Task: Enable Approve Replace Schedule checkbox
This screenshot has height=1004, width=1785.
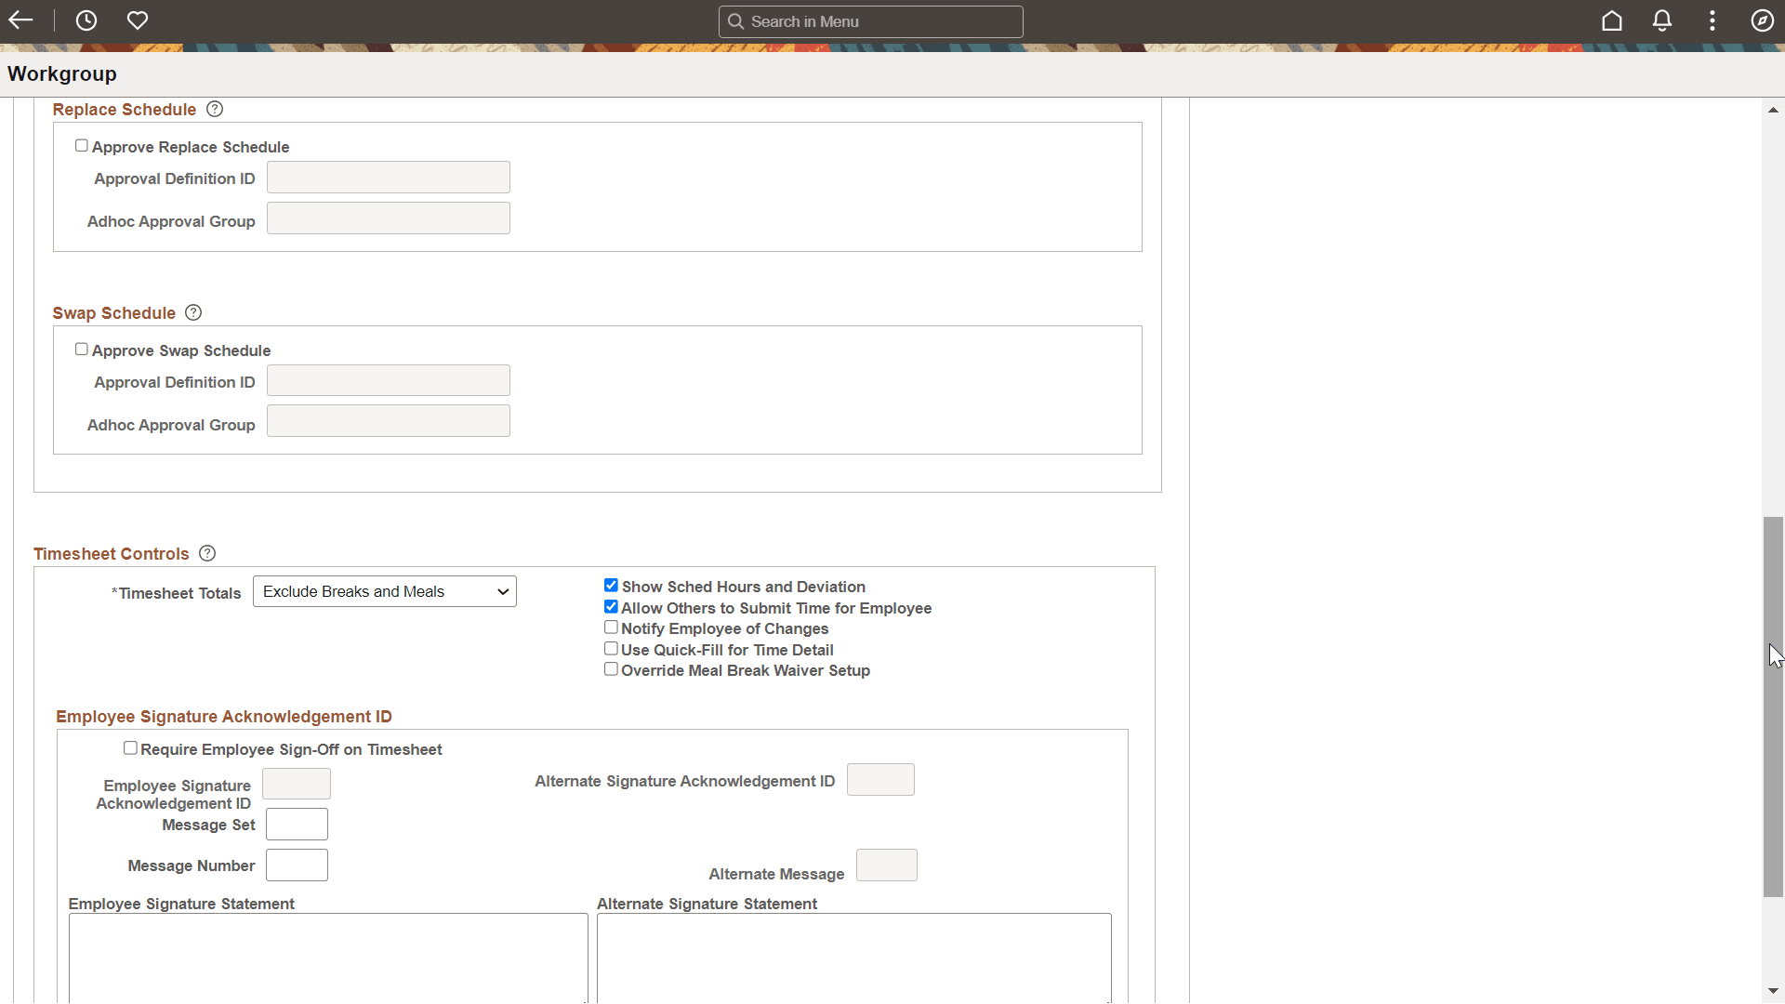Action: tap(82, 146)
